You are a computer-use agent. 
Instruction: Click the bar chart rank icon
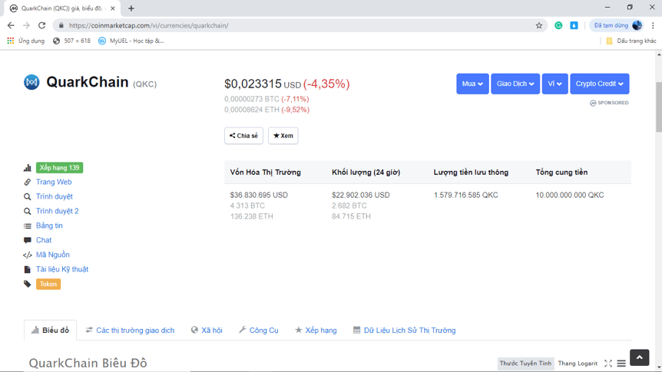(28, 167)
